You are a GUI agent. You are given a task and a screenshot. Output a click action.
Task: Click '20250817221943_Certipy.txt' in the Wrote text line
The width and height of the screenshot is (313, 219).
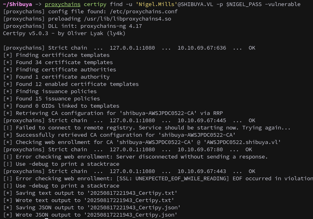click(129, 200)
